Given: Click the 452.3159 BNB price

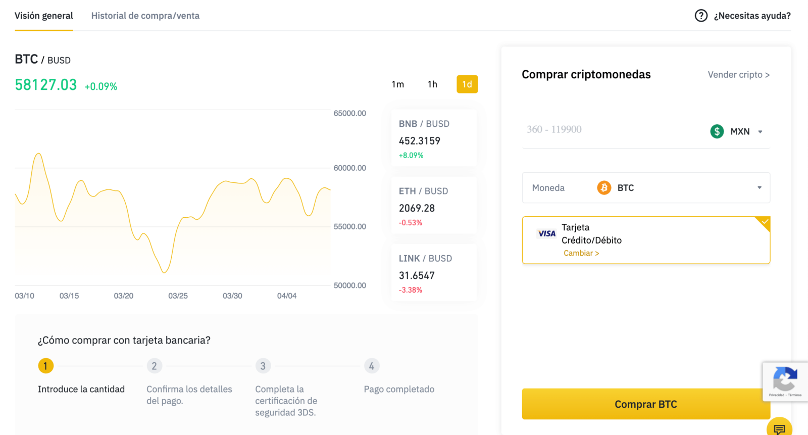Looking at the screenshot, I should tap(420, 141).
